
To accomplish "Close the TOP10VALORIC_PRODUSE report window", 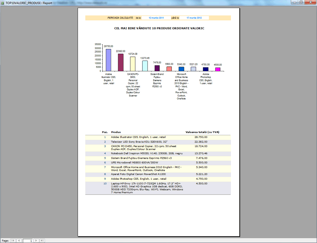I will [310, 2].
